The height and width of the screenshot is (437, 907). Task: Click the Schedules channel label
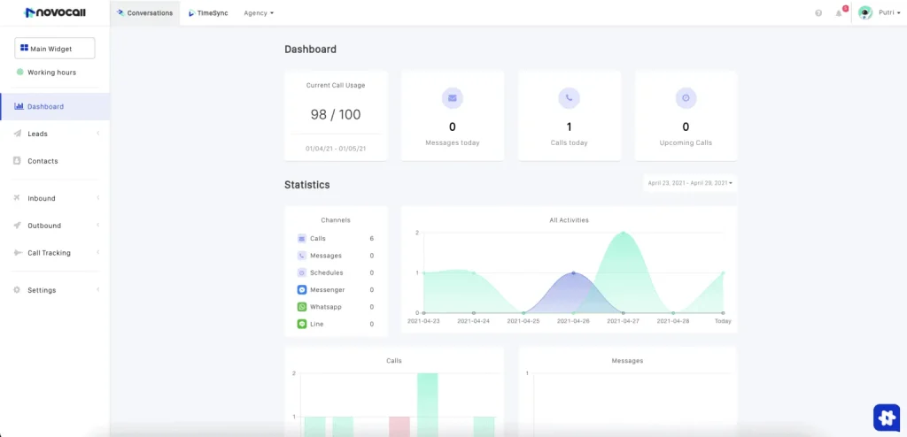[x=325, y=272]
